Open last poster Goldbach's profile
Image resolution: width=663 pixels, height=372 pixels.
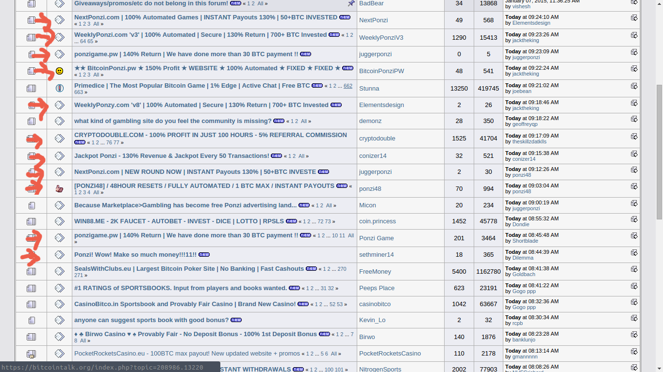[524, 274]
